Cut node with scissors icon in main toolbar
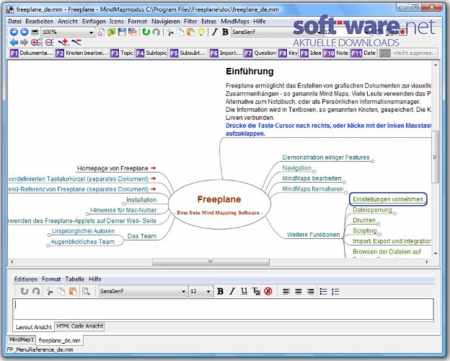 click(170, 32)
